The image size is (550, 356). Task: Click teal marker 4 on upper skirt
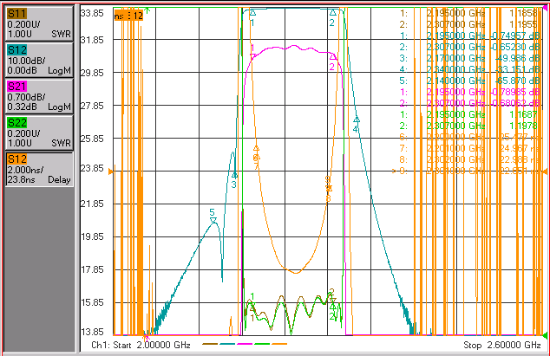point(357,120)
